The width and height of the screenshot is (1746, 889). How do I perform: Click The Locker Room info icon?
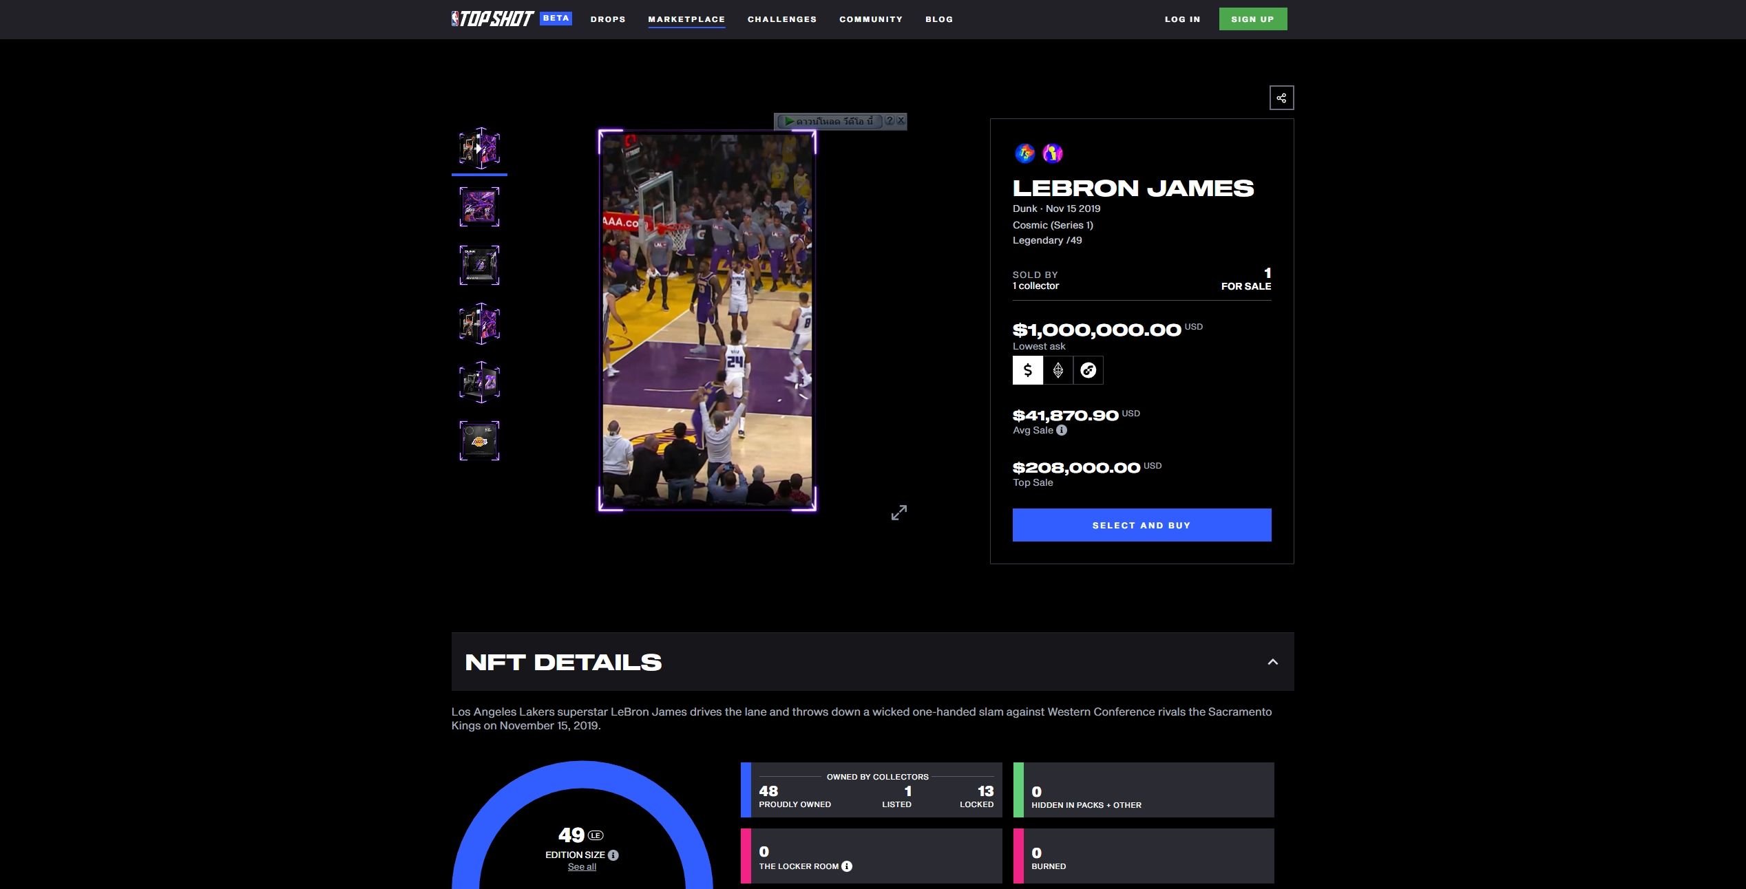tap(847, 866)
